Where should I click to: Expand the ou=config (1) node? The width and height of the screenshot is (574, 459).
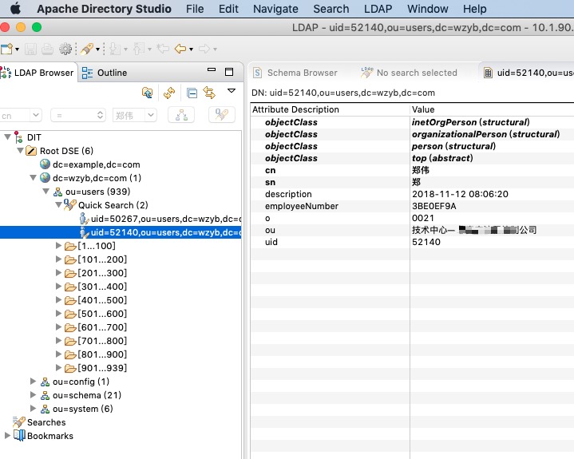point(33,382)
